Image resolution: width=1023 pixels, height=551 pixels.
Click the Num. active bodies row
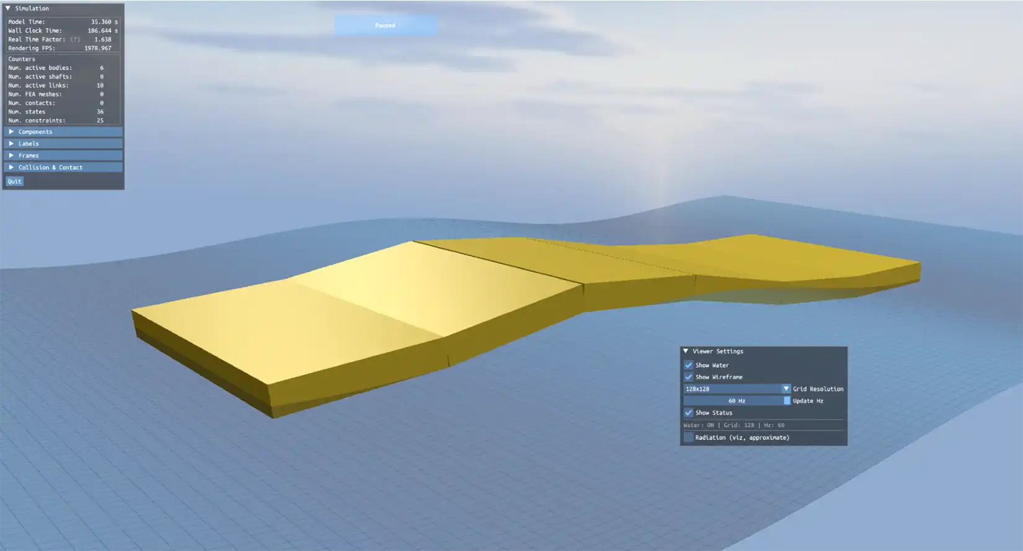(63, 68)
